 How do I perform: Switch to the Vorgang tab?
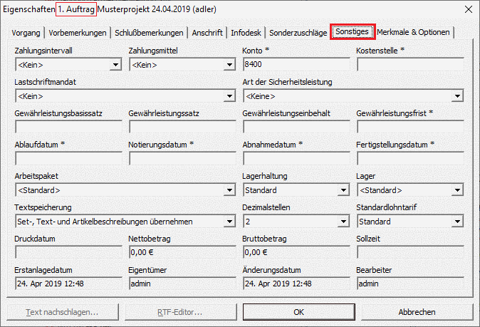[26, 33]
